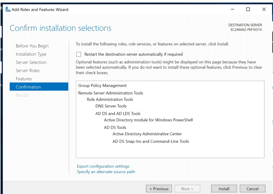Click the Previous button
This screenshot has height=194, width=273.
click(159, 189)
